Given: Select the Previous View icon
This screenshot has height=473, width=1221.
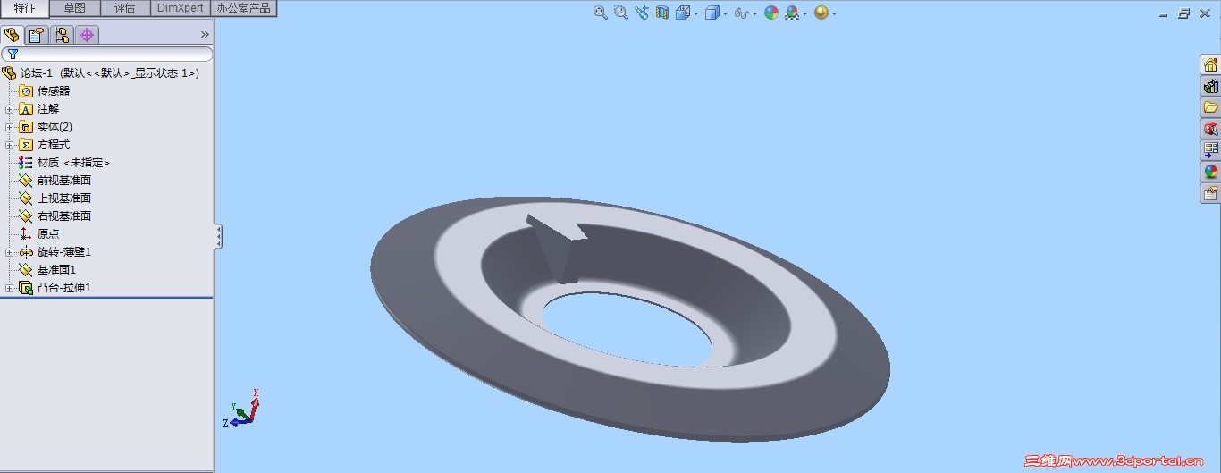Looking at the screenshot, I should point(642,13).
